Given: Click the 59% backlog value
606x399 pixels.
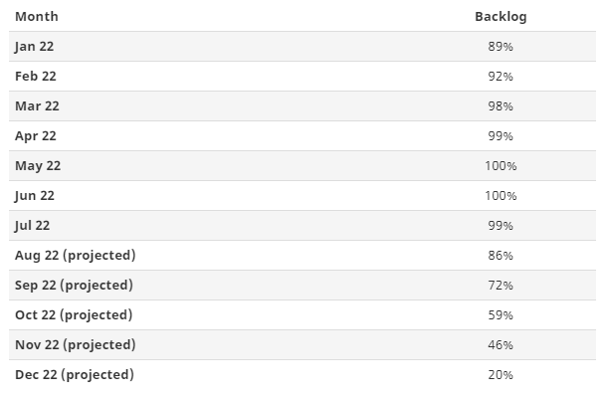Looking at the screenshot, I should click(501, 314).
